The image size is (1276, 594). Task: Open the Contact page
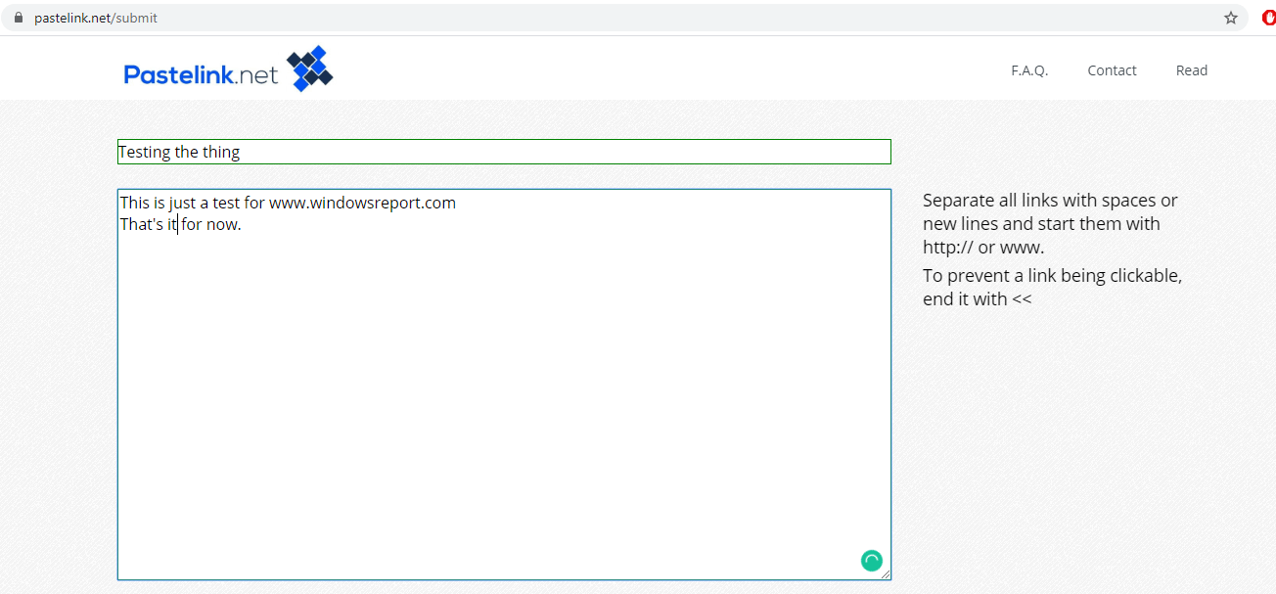1112,70
